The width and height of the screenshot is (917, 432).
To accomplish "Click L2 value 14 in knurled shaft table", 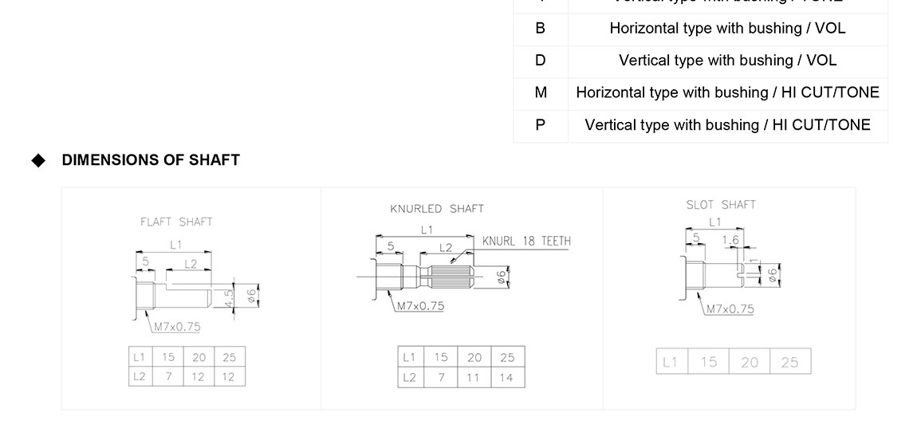I will (507, 377).
